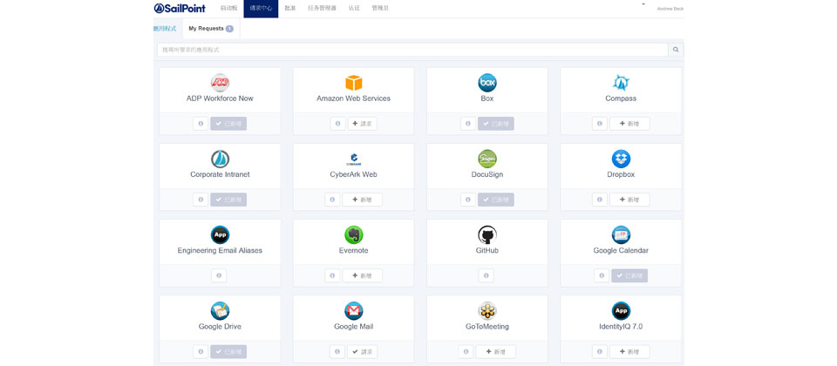The height and width of the screenshot is (366, 837).
Task: Click the search magnifier icon
Action: [676, 50]
